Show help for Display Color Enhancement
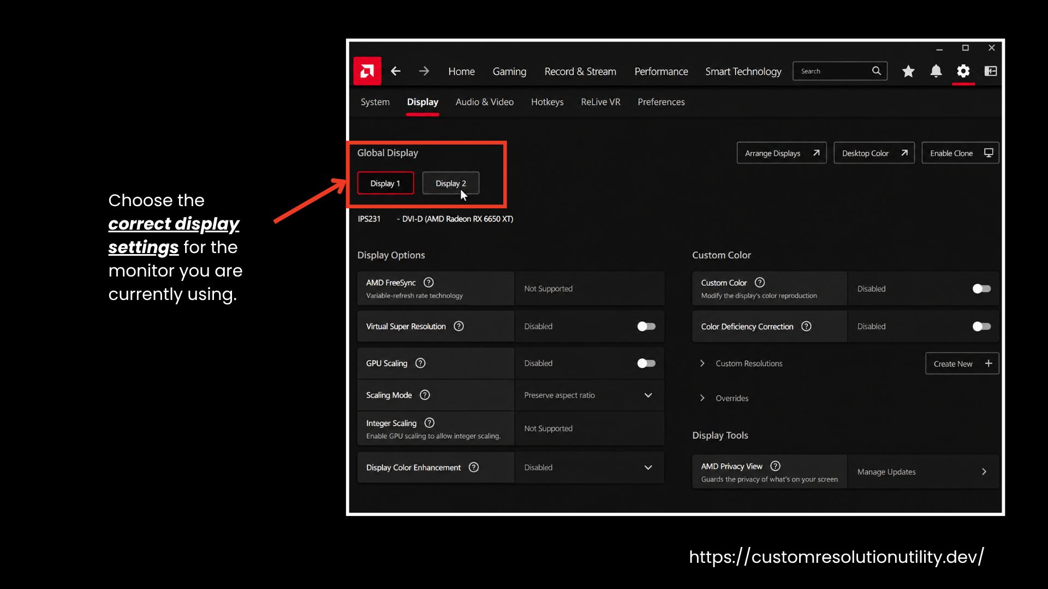 (x=474, y=467)
